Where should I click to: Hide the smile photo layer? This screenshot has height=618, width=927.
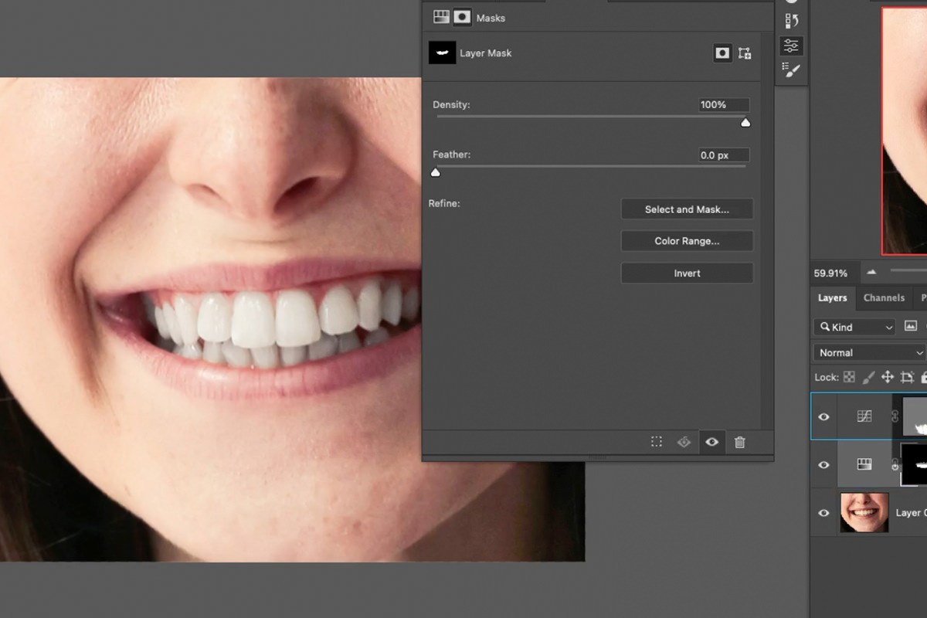coord(823,513)
